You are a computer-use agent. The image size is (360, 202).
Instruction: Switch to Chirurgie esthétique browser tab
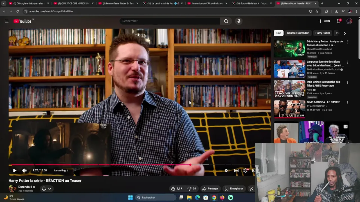click(29, 3)
